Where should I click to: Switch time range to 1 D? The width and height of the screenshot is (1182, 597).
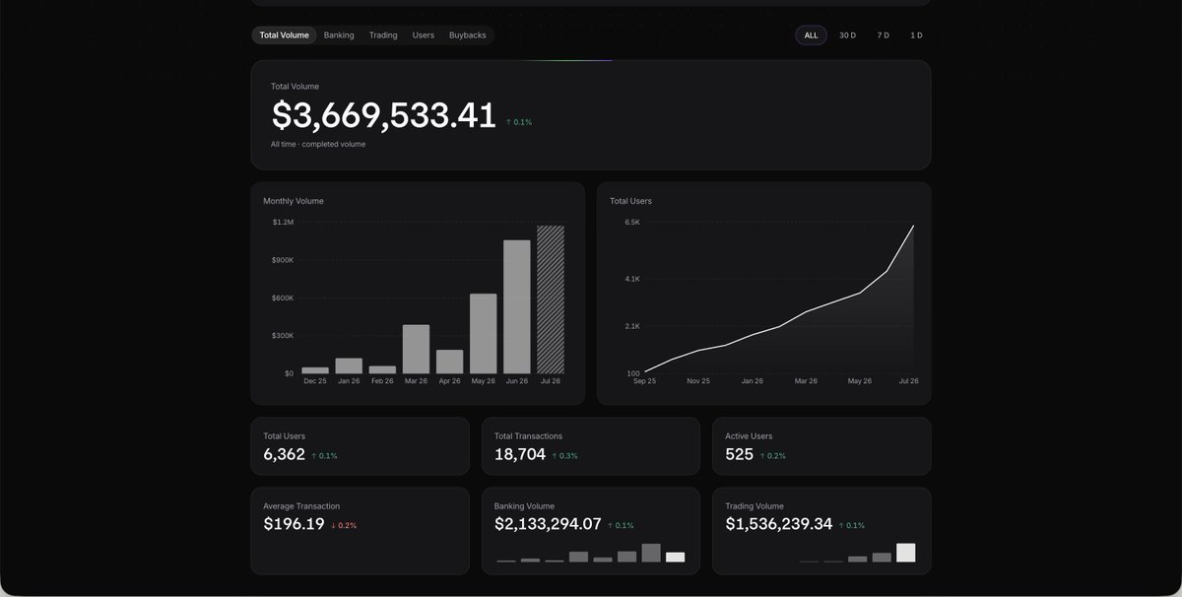pos(916,35)
